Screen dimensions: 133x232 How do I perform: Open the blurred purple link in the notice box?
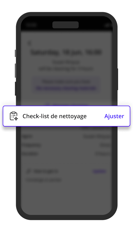coord(66,88)
